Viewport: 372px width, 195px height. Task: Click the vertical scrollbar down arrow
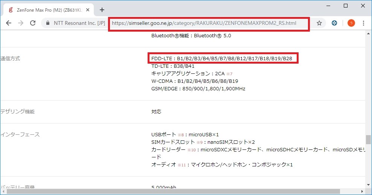(368, 185)
